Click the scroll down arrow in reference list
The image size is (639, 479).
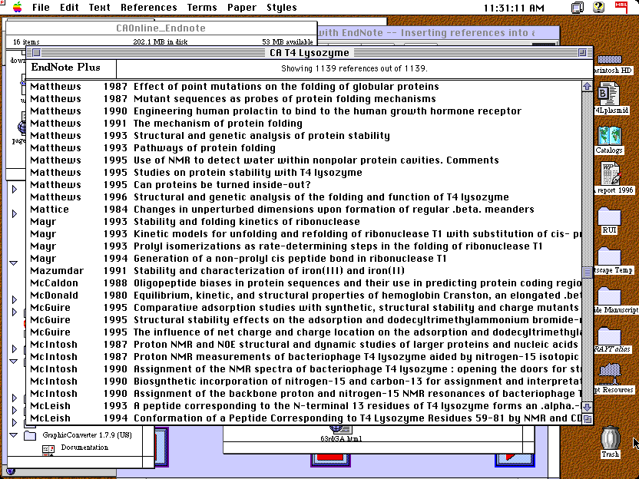pyautogui.click(x=588, y=407)
